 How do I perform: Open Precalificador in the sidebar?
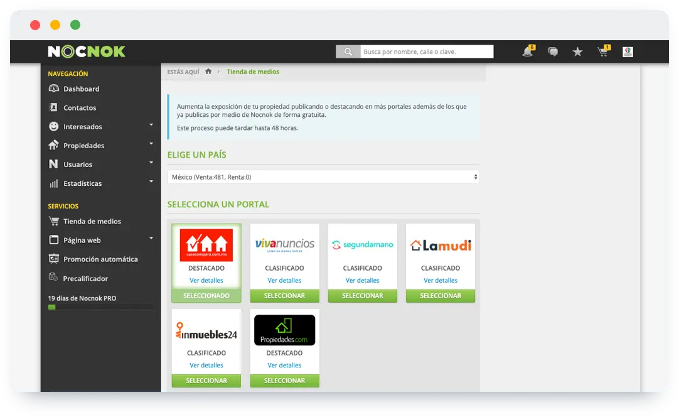click(85, 279)
